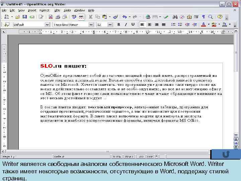Click the Zoom magnifier icon
The image size is (241, 181).
211,17
